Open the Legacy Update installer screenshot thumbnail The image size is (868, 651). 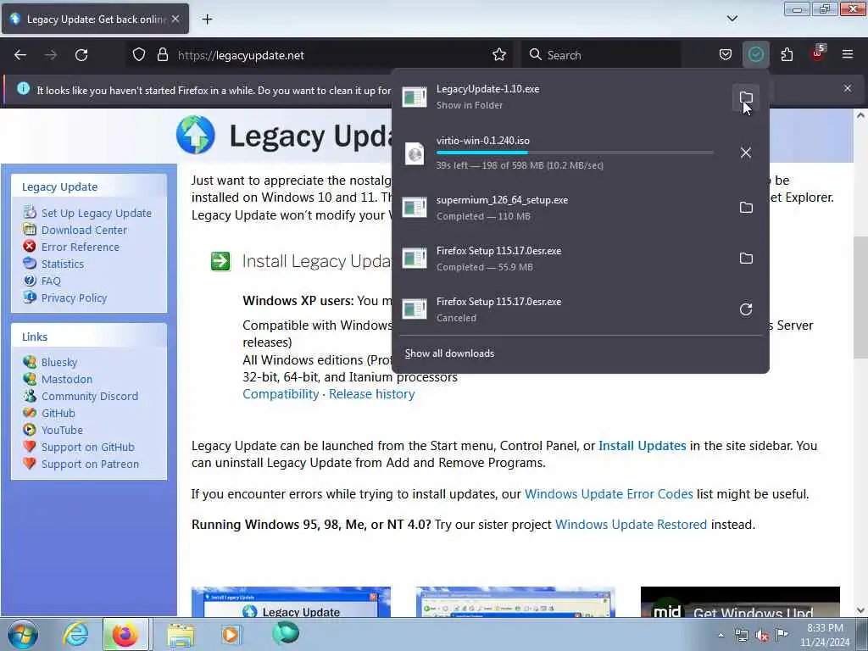pyautogui.click(x=291, y=602)
